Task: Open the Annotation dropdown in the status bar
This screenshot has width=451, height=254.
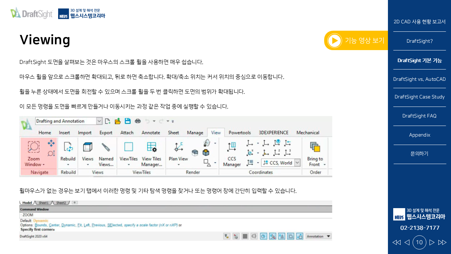Action: point(319,236)
